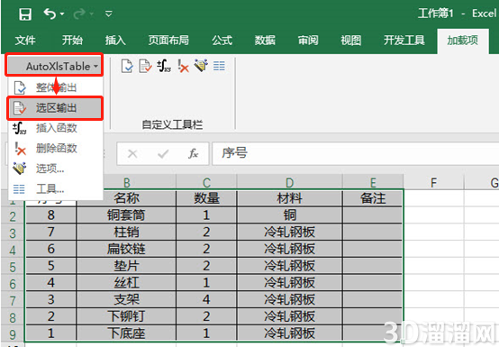Click the 冷轧钢板 cell in row 3
This screenshot has width=499, height=347.
pyautogui.click(x=290, y=232)
